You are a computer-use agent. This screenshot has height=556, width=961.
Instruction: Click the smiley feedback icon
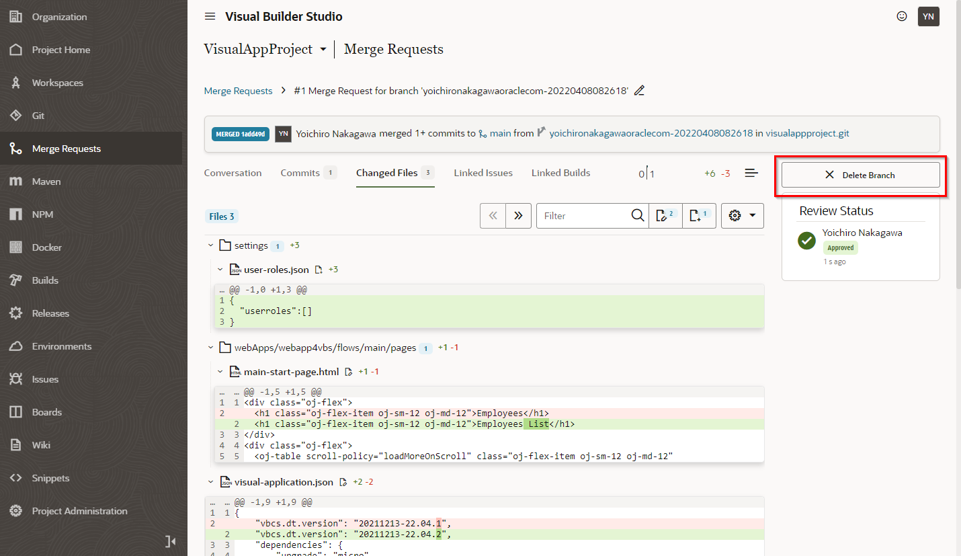pos(902,17)
